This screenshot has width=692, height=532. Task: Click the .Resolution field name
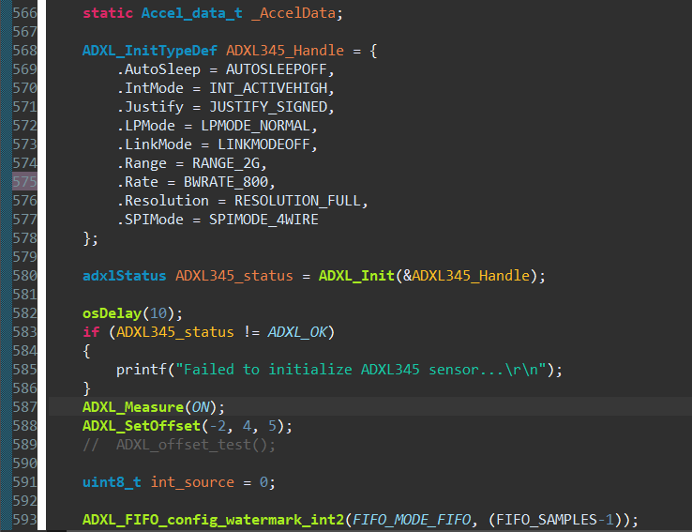click(162, 201)
